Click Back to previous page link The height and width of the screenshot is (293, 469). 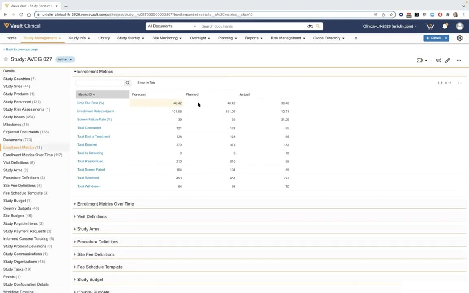21,49
